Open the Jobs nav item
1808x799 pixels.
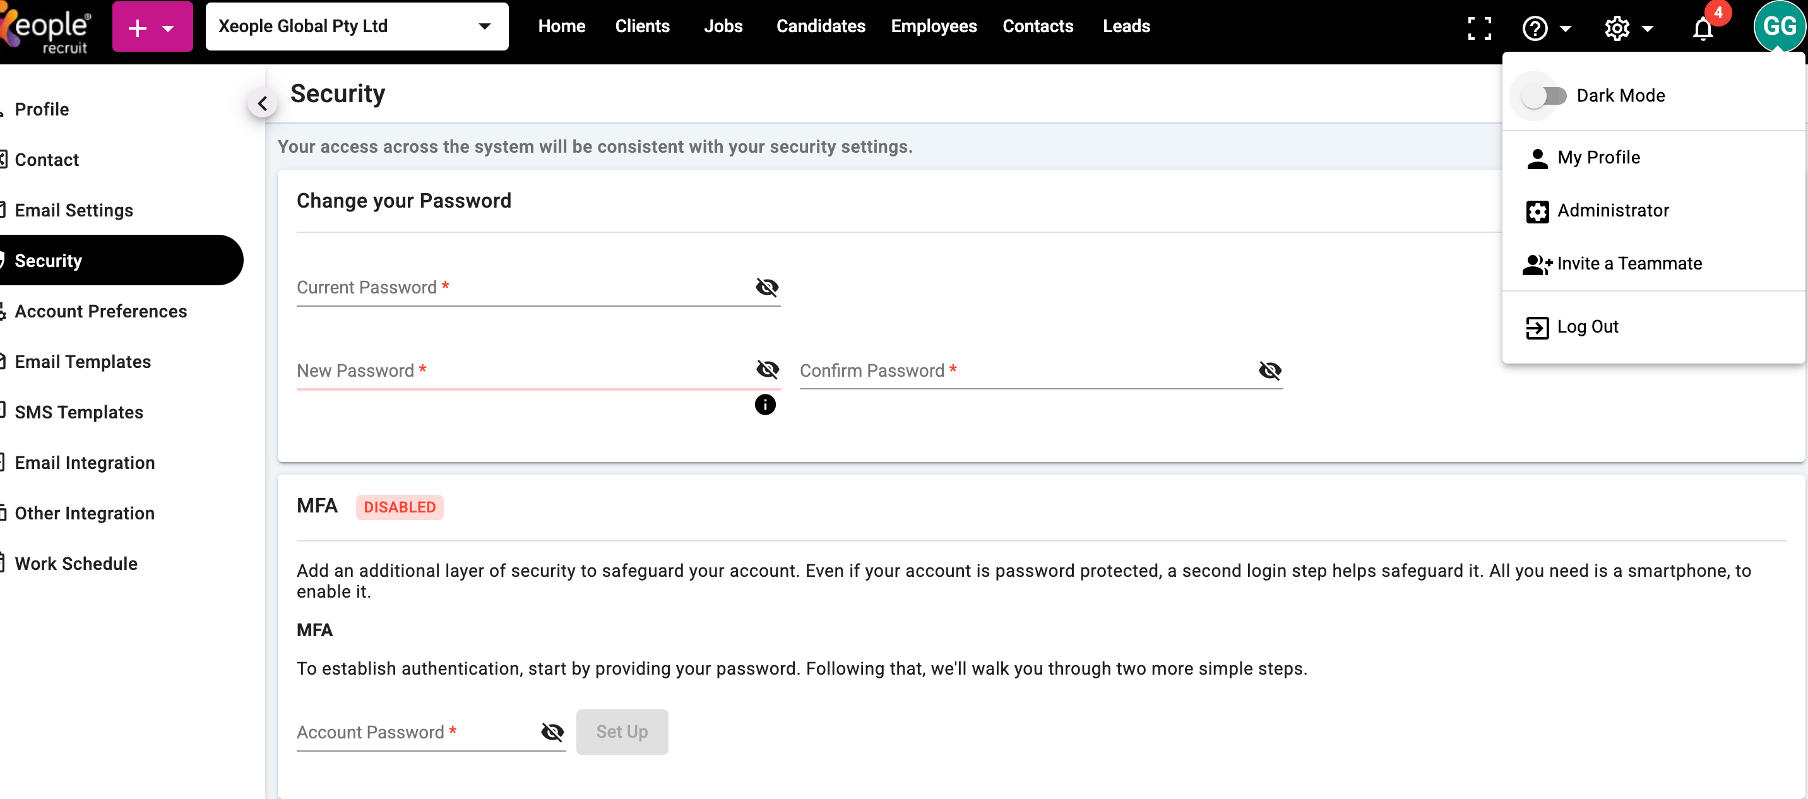pos(723,26)
